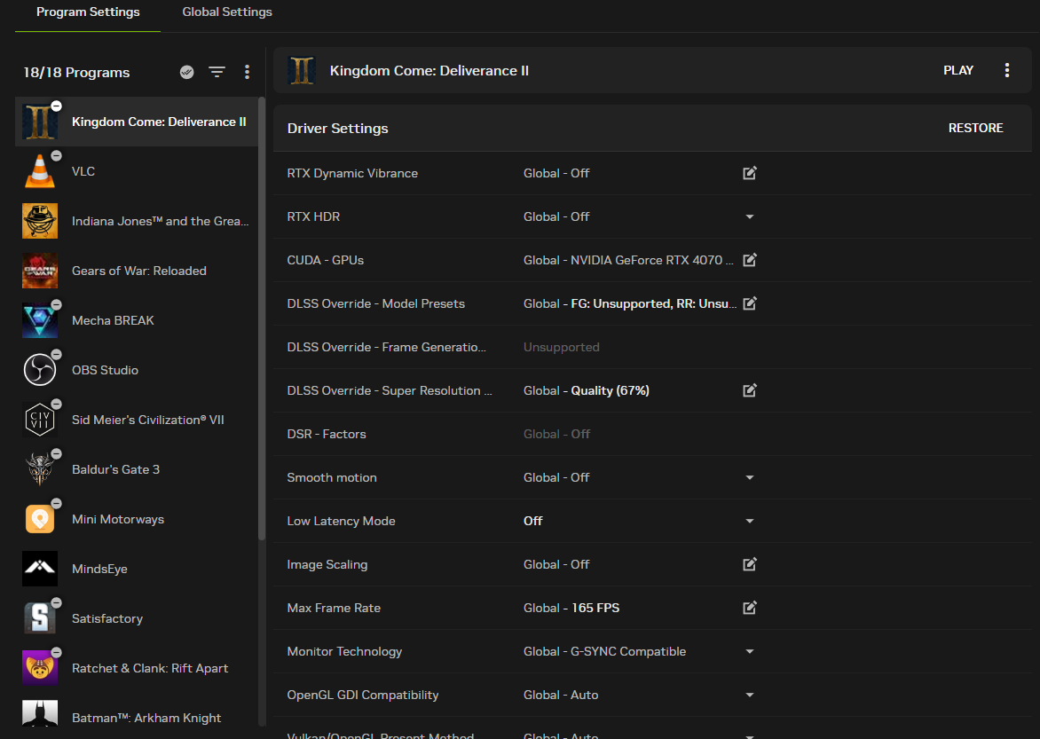Switch to the Global Settings tab

pyautogui.click(x=227, y=12)
